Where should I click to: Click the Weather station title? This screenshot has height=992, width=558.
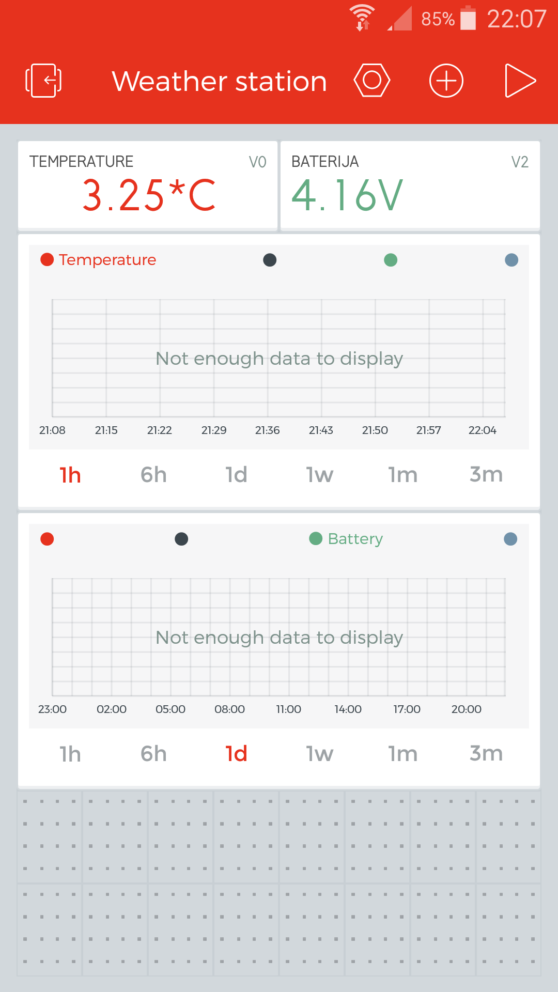pyautogui.click(x=219, y=81)
